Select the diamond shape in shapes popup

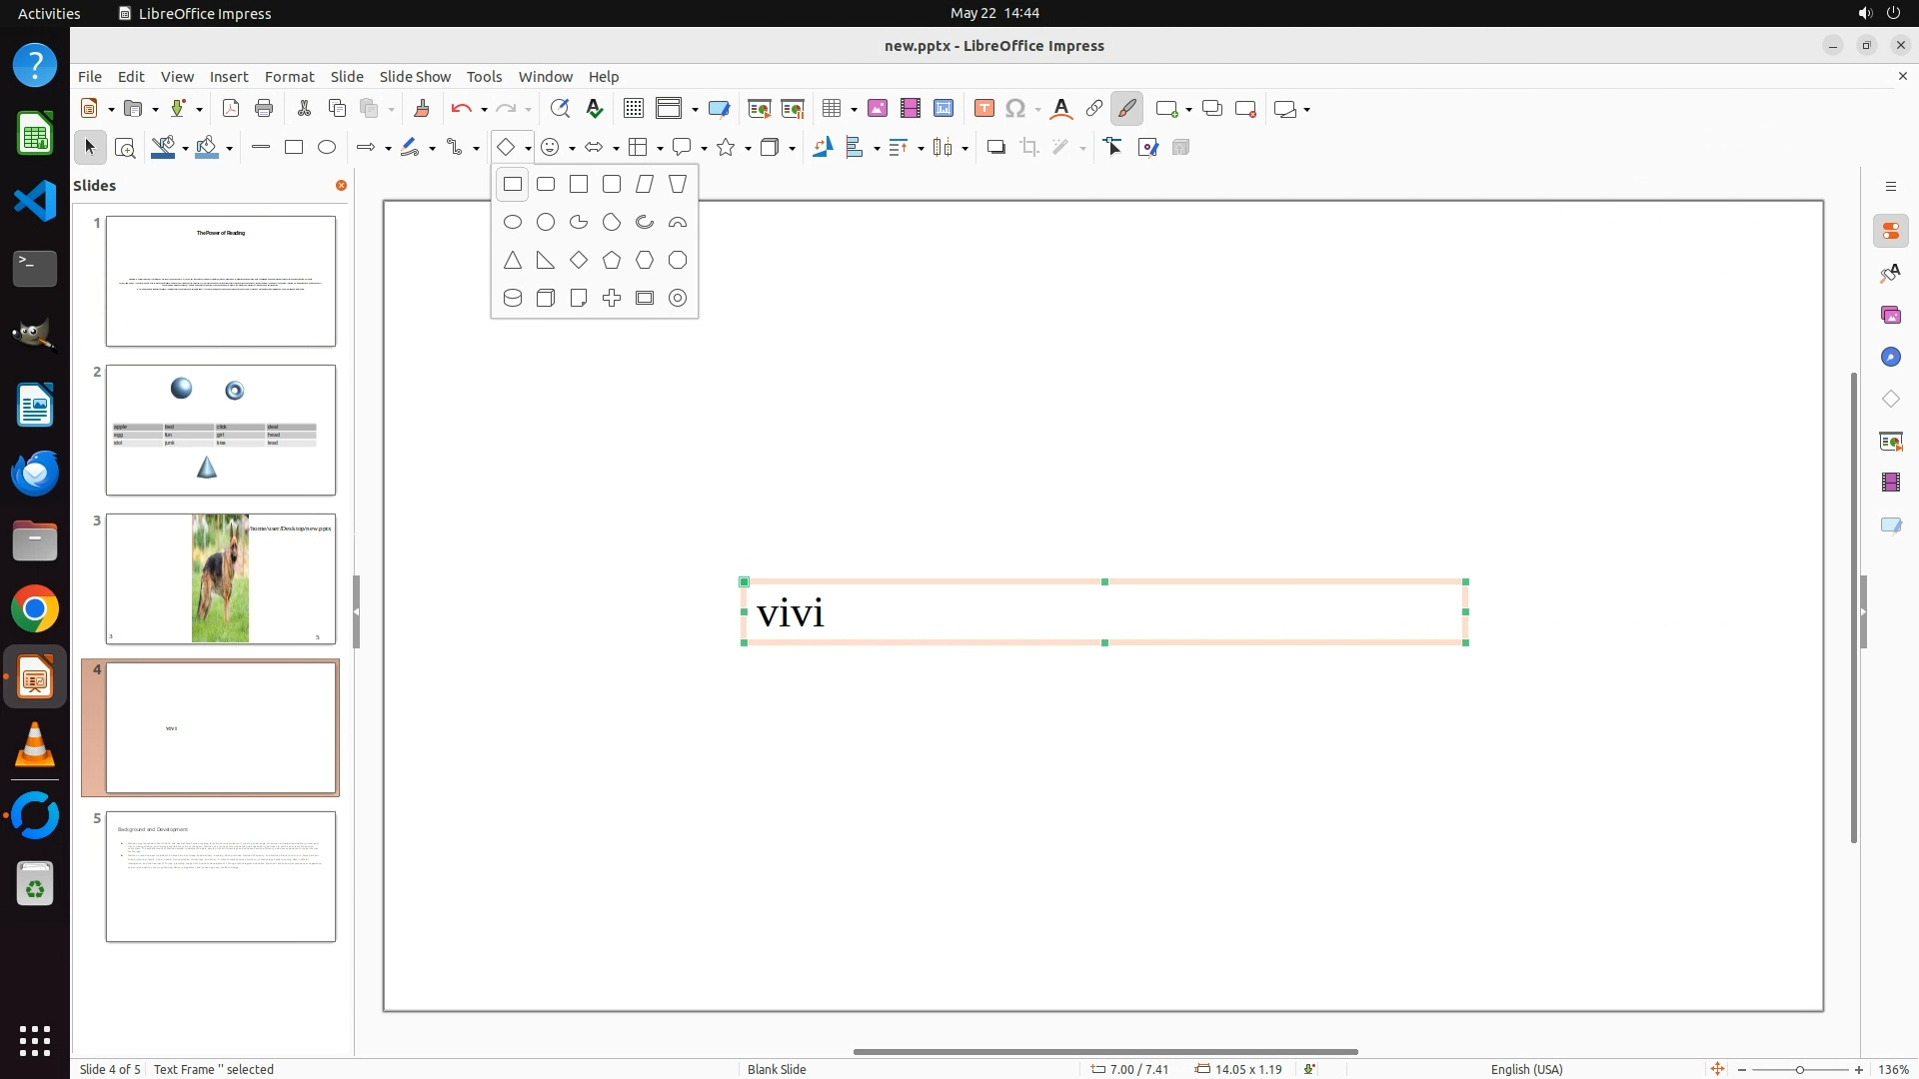coord(578,260)
